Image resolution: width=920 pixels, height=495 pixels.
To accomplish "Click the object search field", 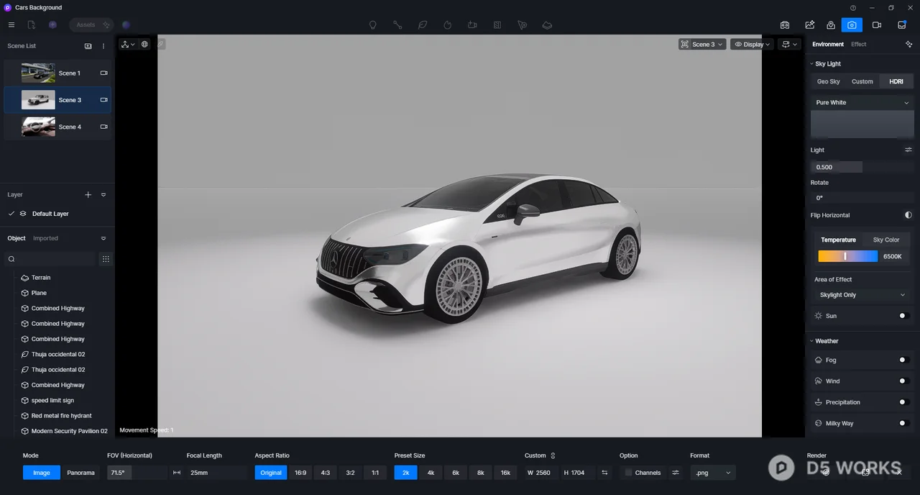I will tap(50, 259).
